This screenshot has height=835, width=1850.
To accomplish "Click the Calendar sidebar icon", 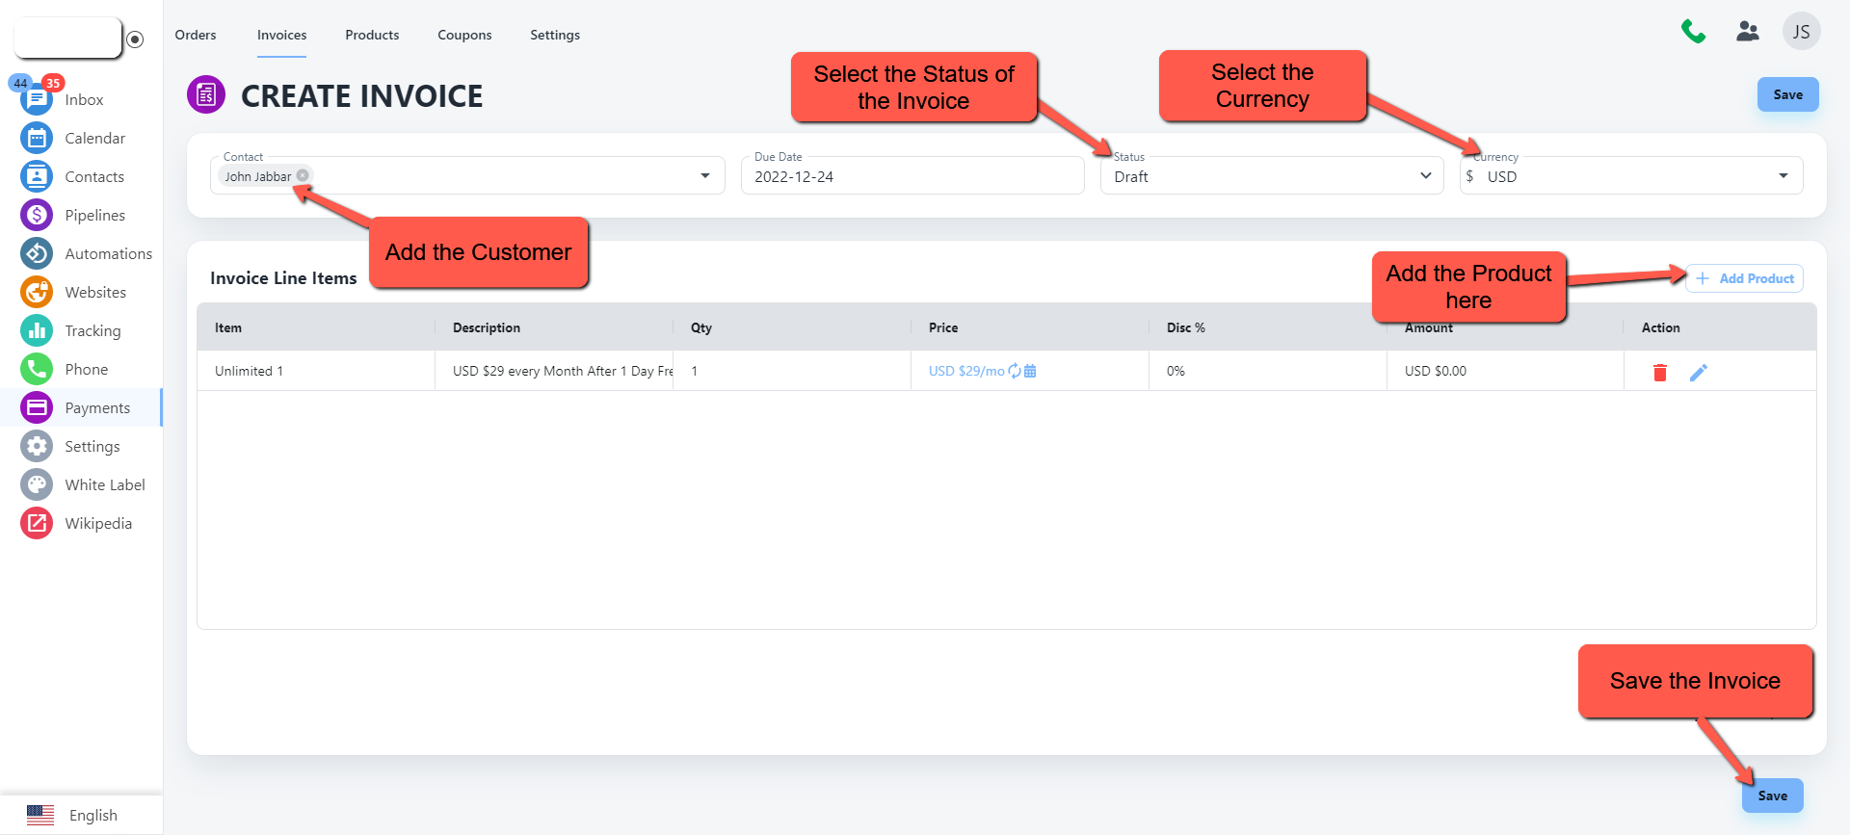I will pyautogui.click(x=37, y=138).
